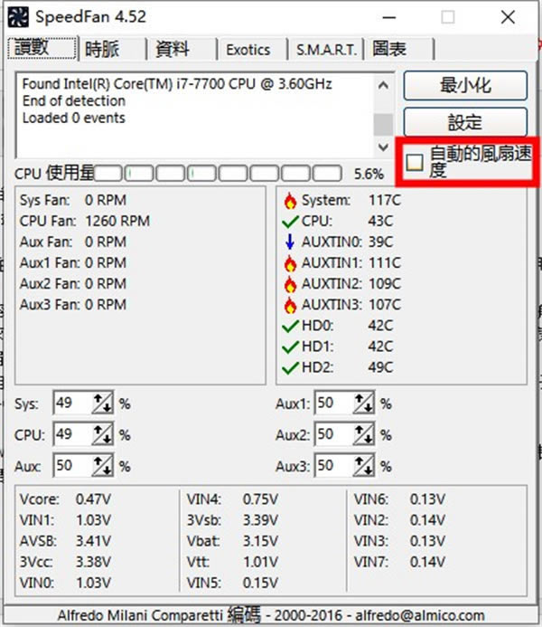Click the last CPU usage bar before 5.6%
The width and height of the screenshot is (542, 627).
pyautogui.click(x=327, y=174)
